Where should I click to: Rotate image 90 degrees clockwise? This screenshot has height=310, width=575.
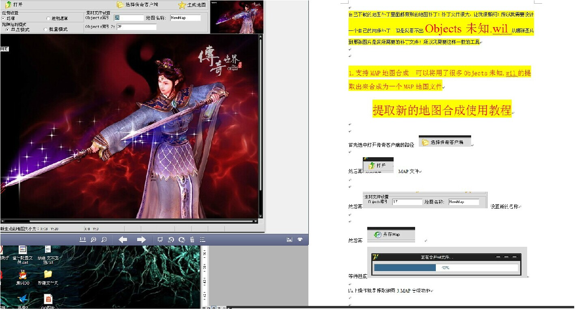tap(181, 240)
